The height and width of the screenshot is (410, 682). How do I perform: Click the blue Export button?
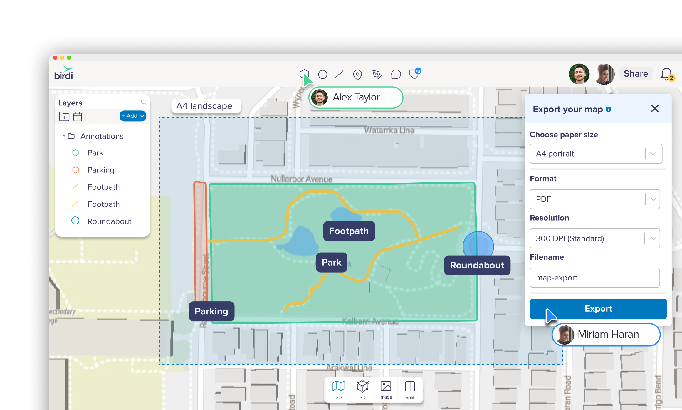coord(598,309)
